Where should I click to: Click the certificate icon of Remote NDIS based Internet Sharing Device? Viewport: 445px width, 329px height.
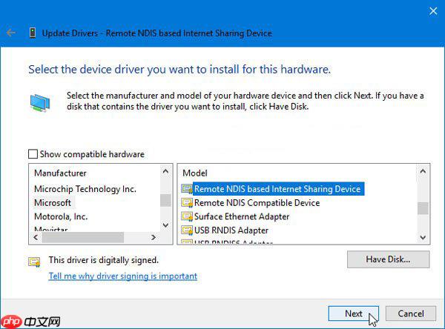coord(187,189)
